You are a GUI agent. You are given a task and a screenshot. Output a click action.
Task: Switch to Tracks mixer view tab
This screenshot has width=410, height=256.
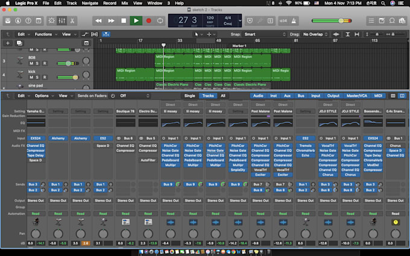coord(208,96)
